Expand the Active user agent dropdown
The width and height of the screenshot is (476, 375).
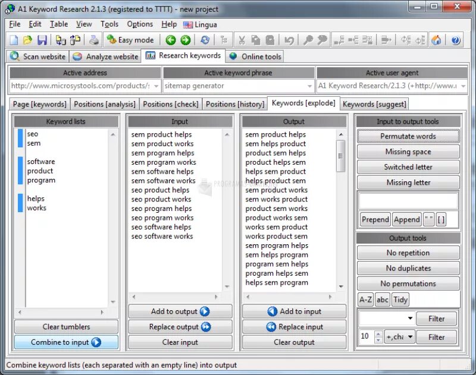tap(464, 86)
